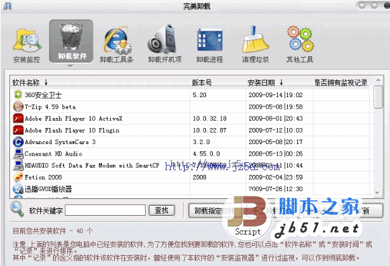Select Fetion 2008 name text

click(43, 177)
